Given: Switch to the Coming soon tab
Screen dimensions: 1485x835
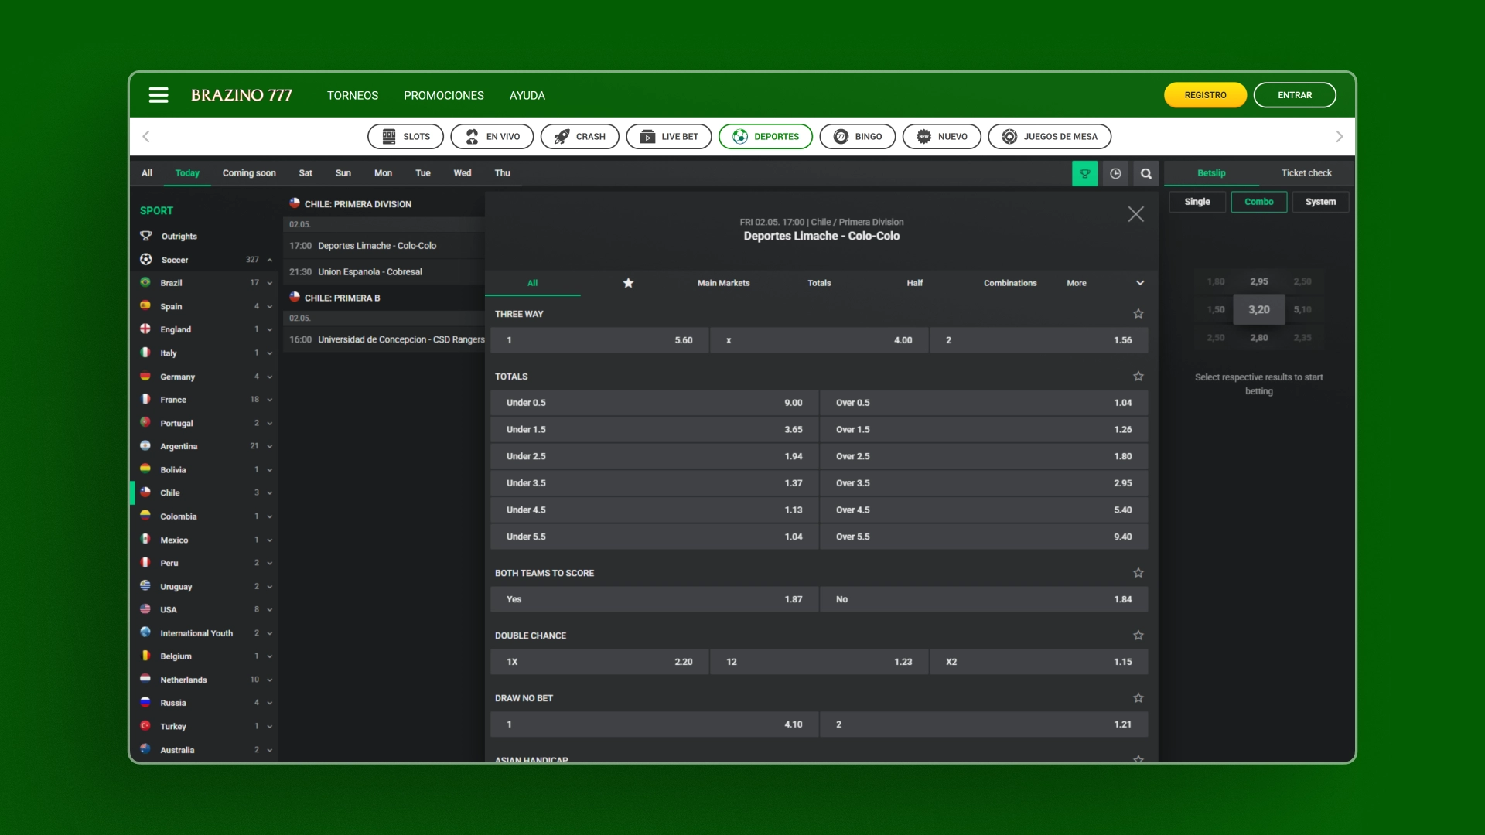Looking at the screenshot, I should tap(249, 173).
